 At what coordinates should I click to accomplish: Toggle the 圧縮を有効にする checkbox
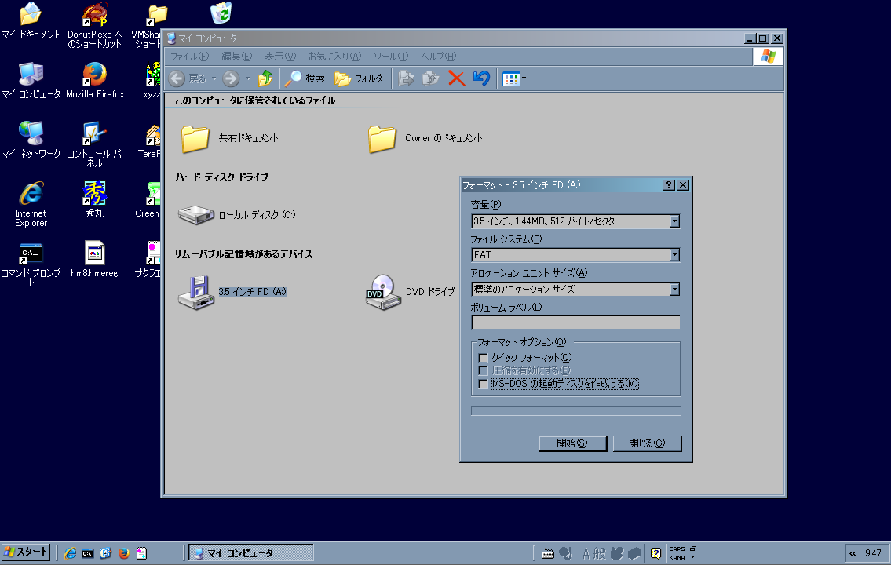[483, 370]
